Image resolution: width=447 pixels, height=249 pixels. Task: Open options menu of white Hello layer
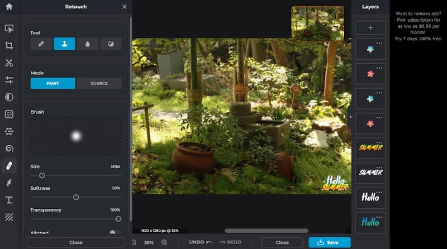click(x=379, y=192)
